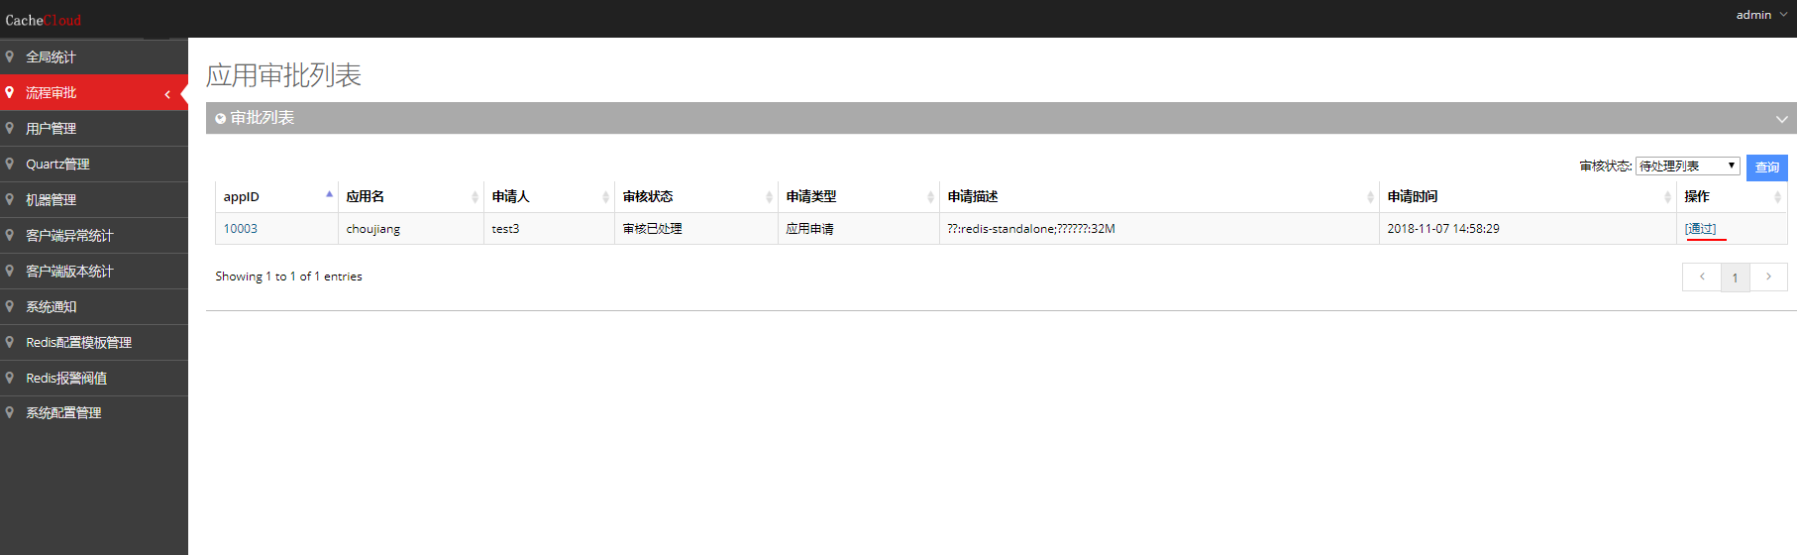1797x555 pixels.
Task: Open appID 10003 link
Action: coord(240,229)
